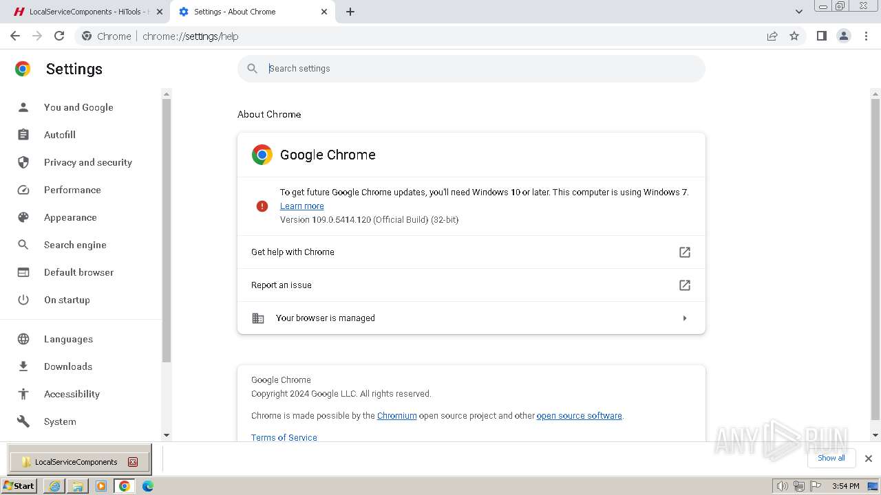Open Windows Media Player taskbar icon
Viewport: 881px width, 495px height.
pyautogui.click(x=101, y=486)
